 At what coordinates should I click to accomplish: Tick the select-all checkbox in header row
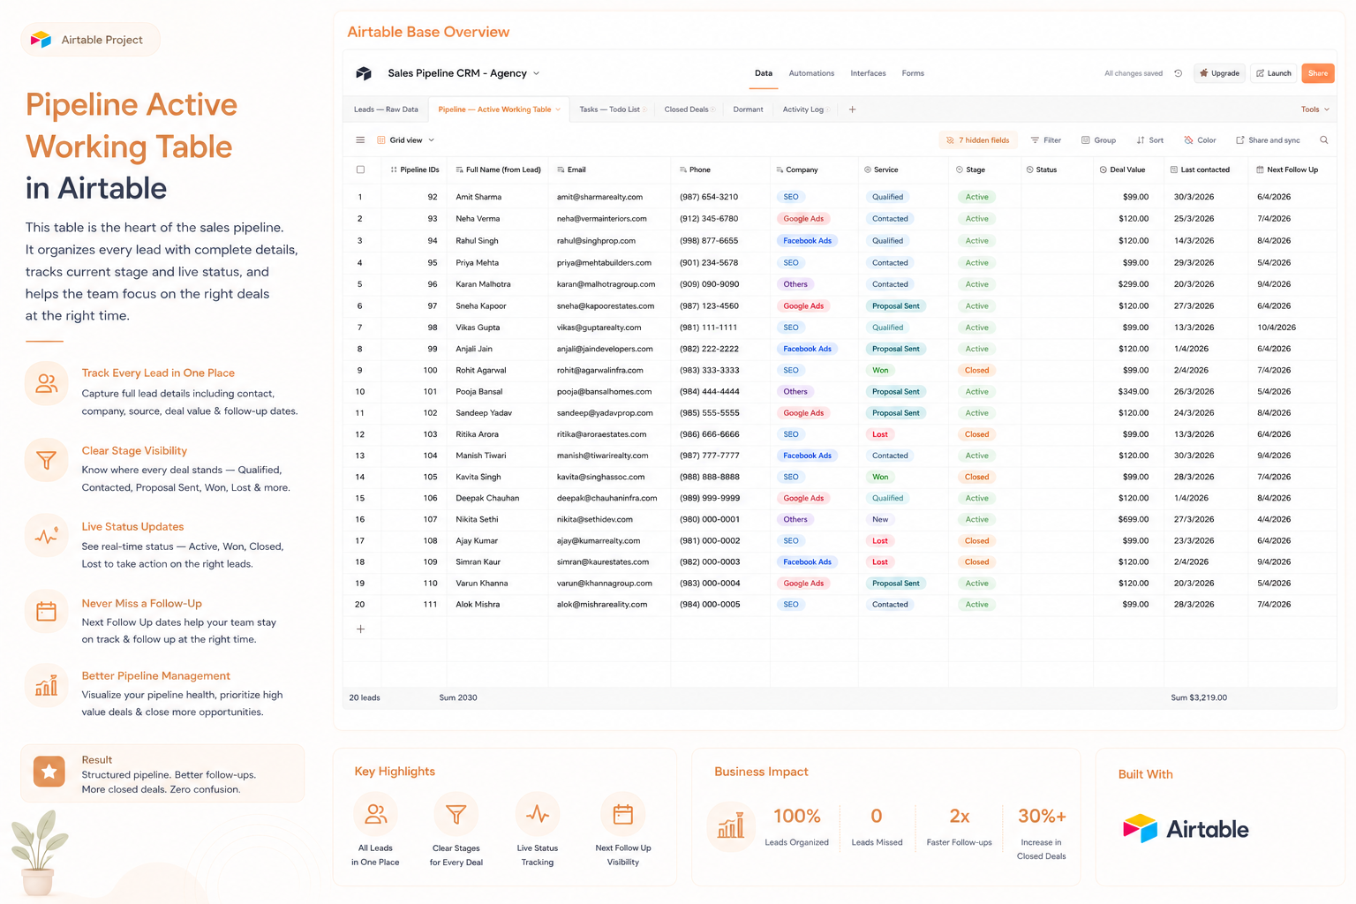point(360,169)
